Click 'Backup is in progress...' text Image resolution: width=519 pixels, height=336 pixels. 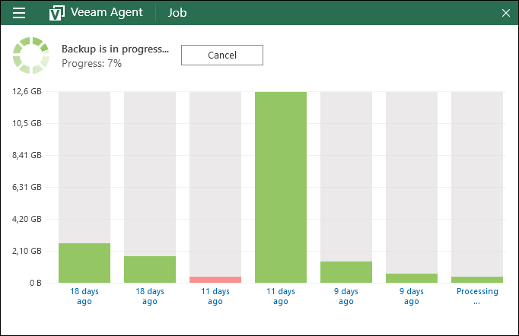(115, 49)
